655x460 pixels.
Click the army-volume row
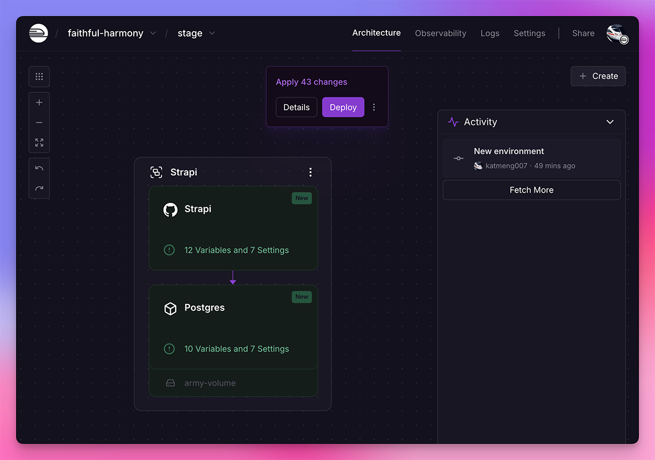(x=234, y=383)
